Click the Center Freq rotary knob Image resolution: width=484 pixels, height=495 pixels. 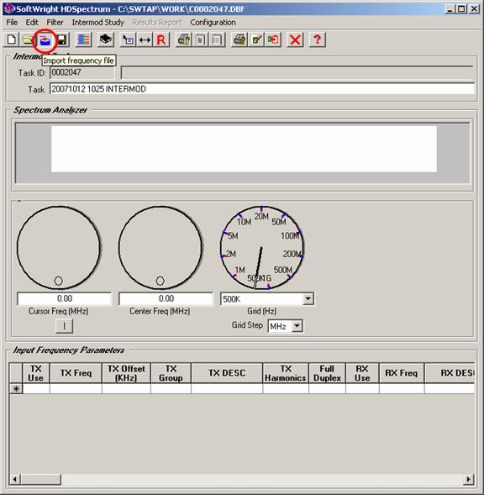(160, 247)
